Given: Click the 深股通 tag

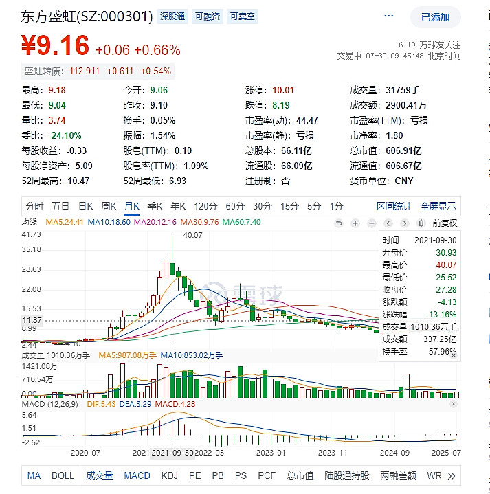Looking at the screenshot, I should [x=172, y=16].
